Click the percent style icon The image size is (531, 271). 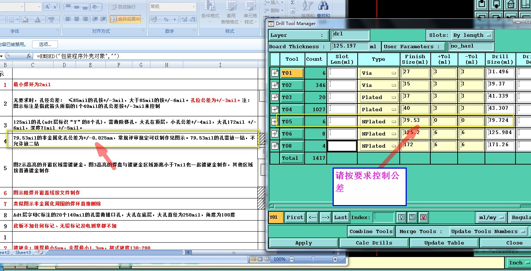(166, 19)
